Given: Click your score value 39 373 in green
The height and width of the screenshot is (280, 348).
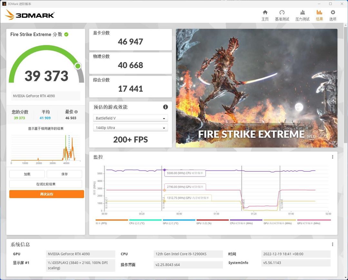Looking at the screenshot, I should pos(20,118).
